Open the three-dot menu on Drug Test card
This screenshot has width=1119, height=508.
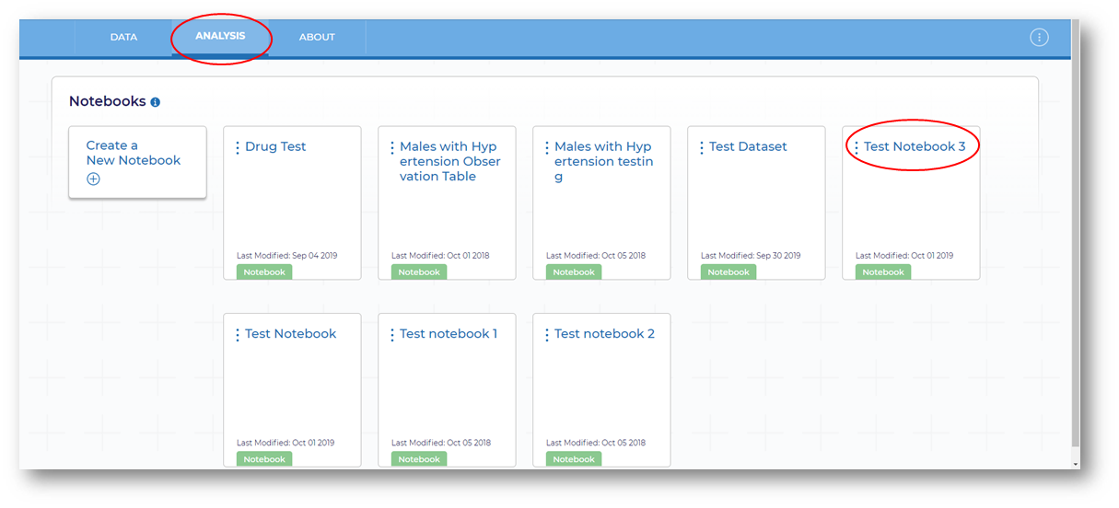tap(238, 147)
